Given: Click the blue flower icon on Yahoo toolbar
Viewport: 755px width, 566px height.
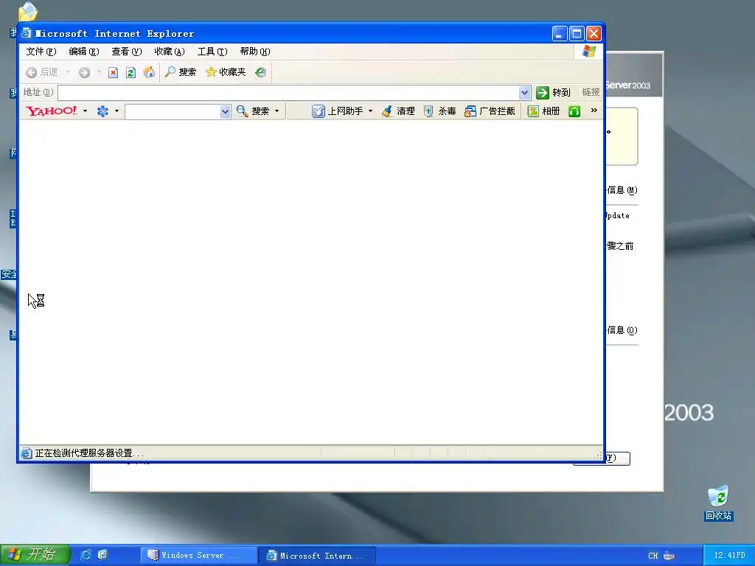Looking at the screenshot, I should 102,111.
